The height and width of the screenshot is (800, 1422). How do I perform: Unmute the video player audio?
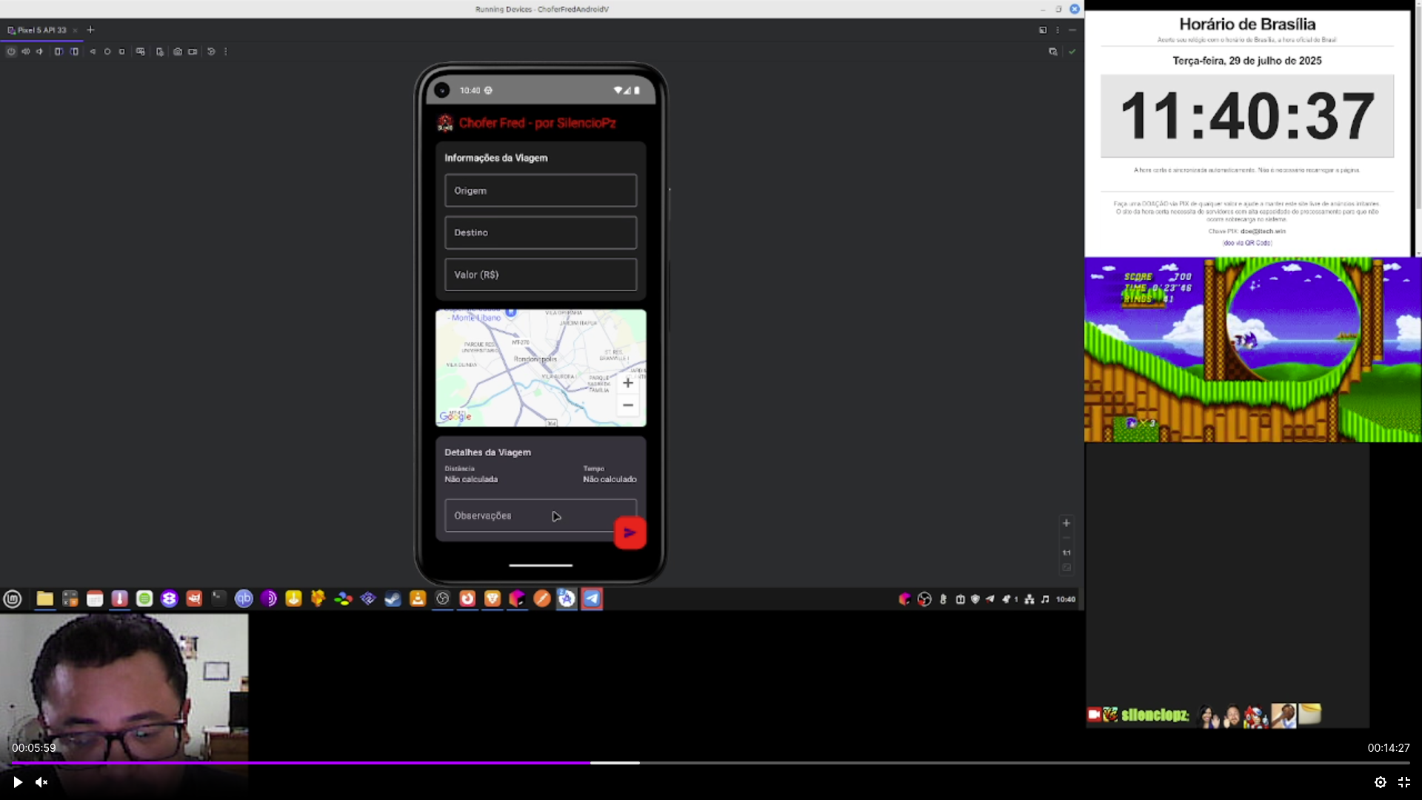click(41, 782)
